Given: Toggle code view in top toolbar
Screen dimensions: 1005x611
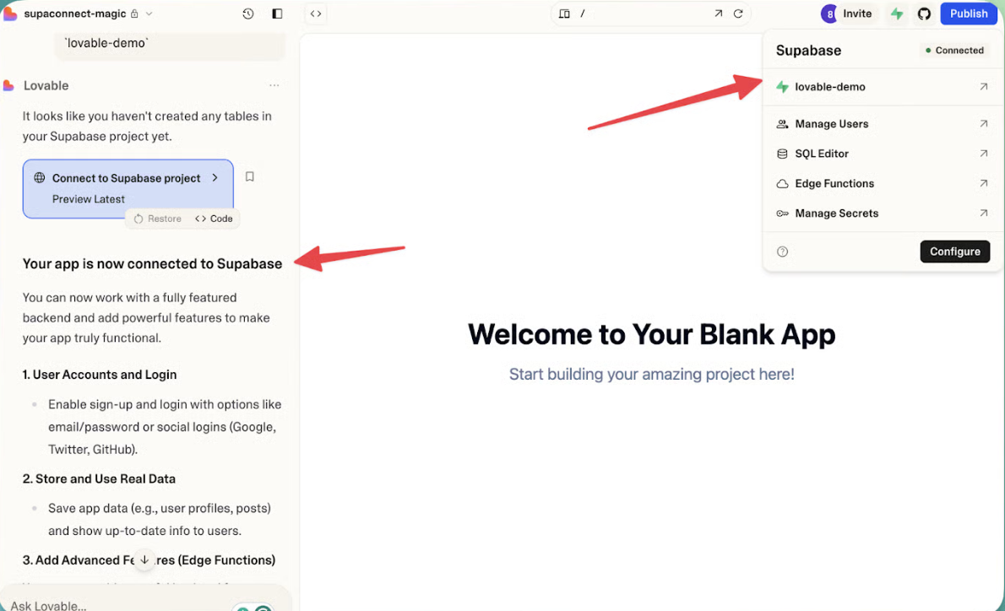Looking at the screenshot, I should [x=315, y=14].
